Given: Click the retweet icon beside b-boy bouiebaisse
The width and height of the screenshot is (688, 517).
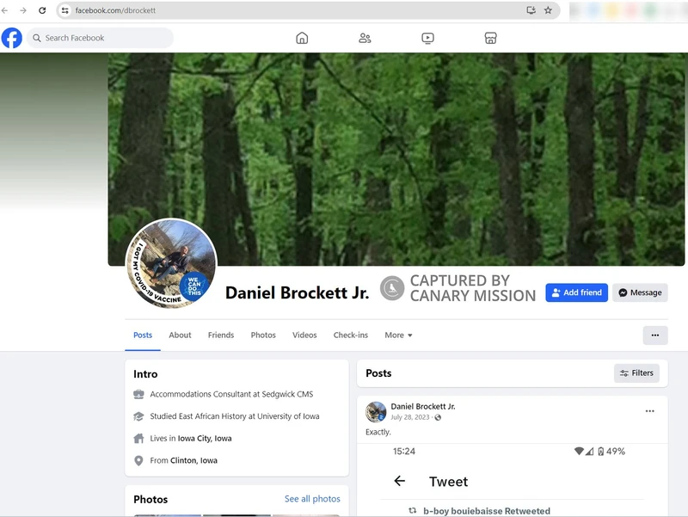Looking at the screenshot, I should click(413, 510).
